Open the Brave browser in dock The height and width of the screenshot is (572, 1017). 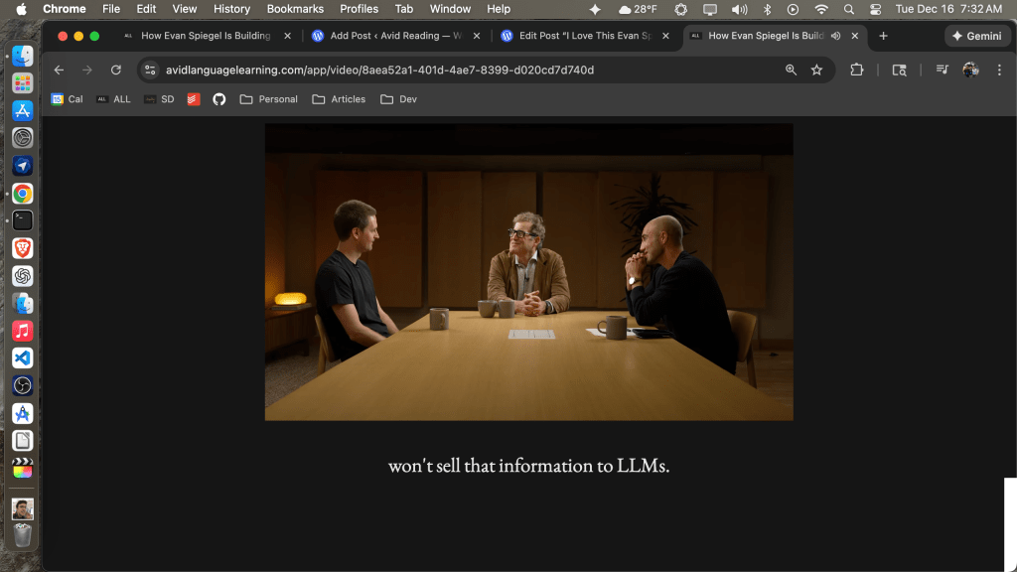(23, 248)
